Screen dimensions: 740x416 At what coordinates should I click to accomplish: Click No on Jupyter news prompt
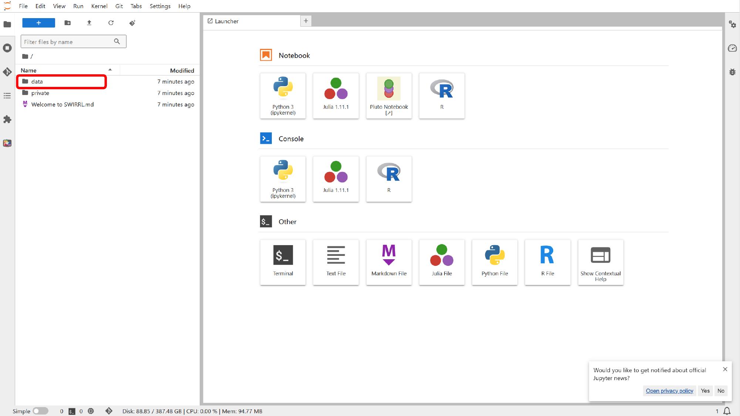pos(721,391)
